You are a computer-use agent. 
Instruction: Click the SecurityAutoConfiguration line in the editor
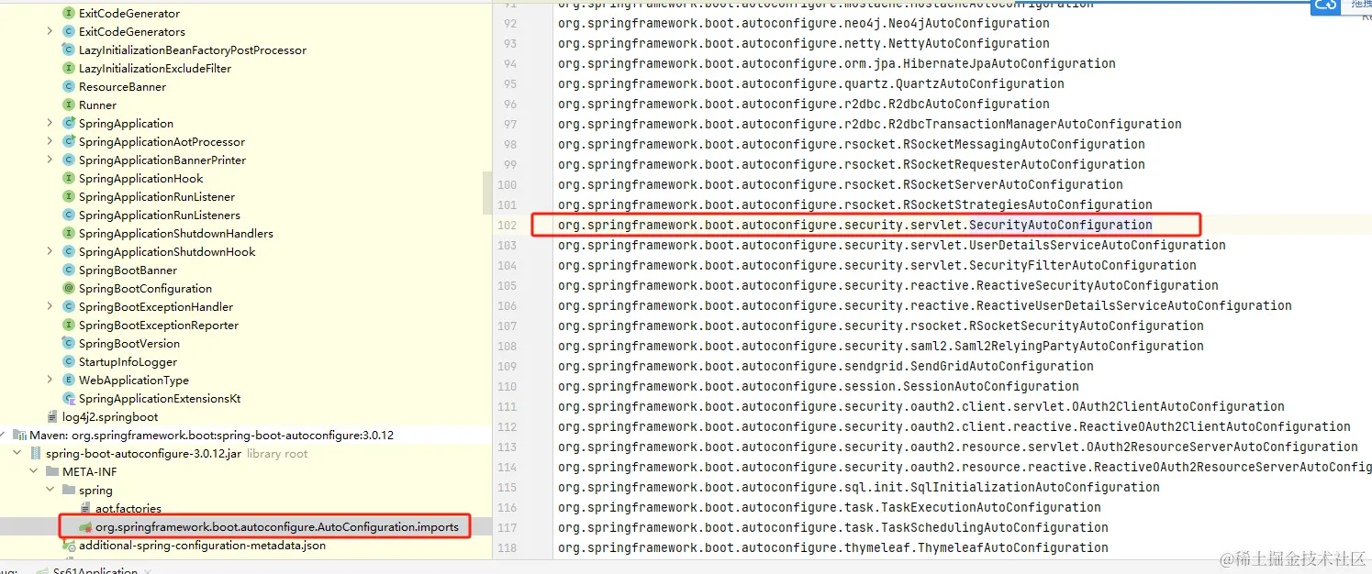click(x=855, y=225)
